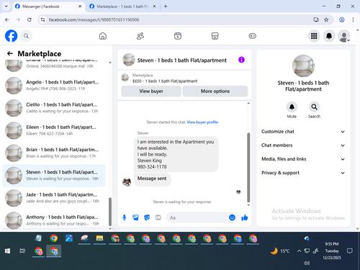Open the Brian conversation
This screenshot has width=360, height=270.
(x=54, y=153)
